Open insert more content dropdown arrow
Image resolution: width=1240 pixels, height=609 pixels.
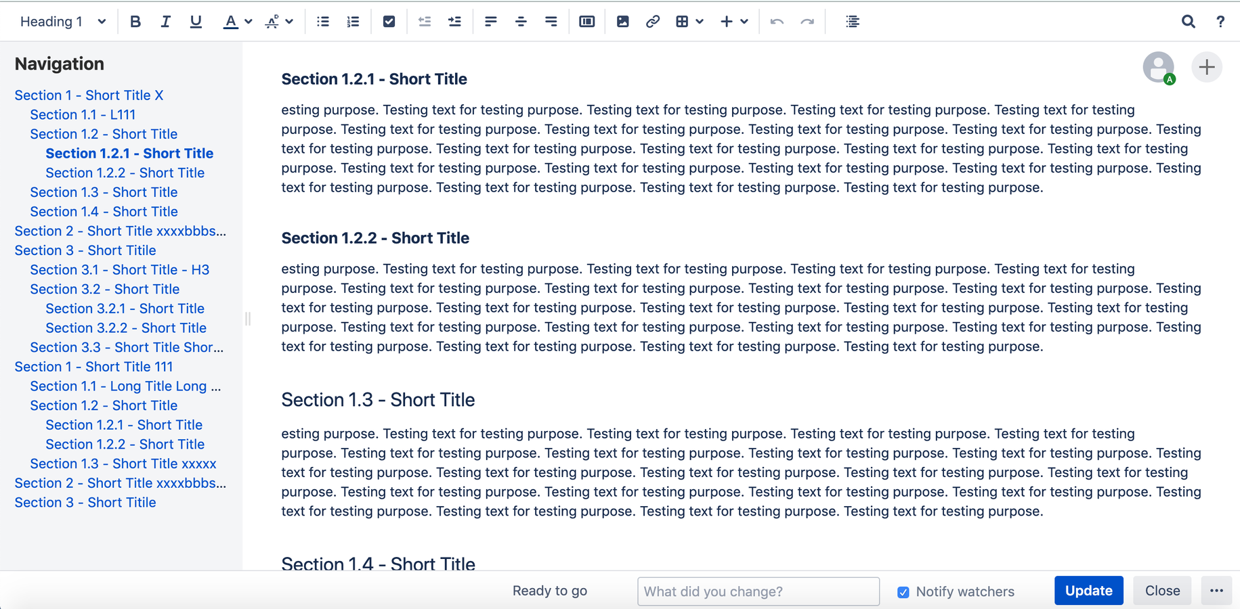coord(744,22)
